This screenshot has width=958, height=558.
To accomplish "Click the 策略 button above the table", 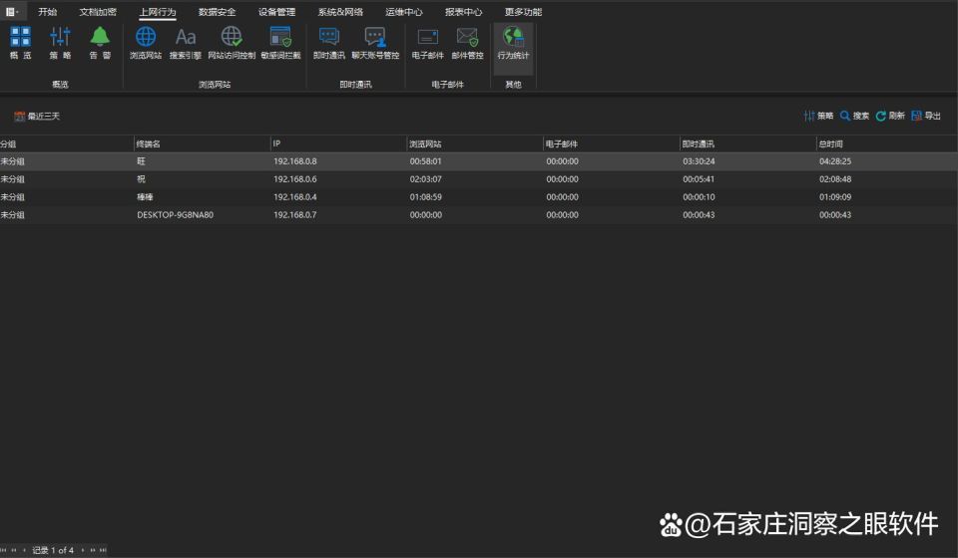I will click(818, 116).
